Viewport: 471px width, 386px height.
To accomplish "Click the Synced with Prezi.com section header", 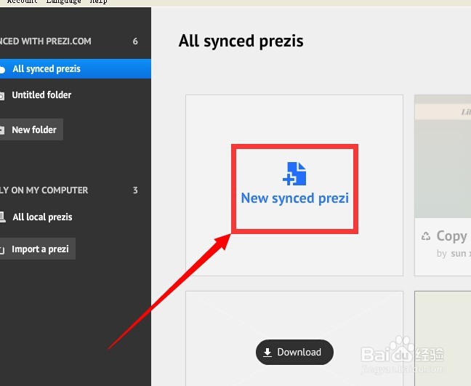I will [x=45, y=41].
